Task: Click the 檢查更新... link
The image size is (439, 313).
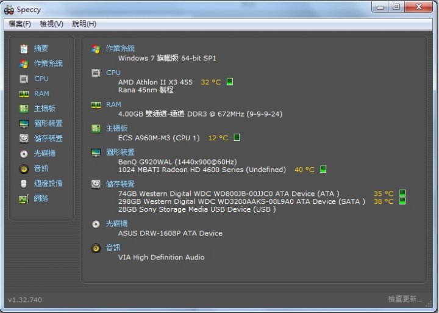Action: point(405,299)
